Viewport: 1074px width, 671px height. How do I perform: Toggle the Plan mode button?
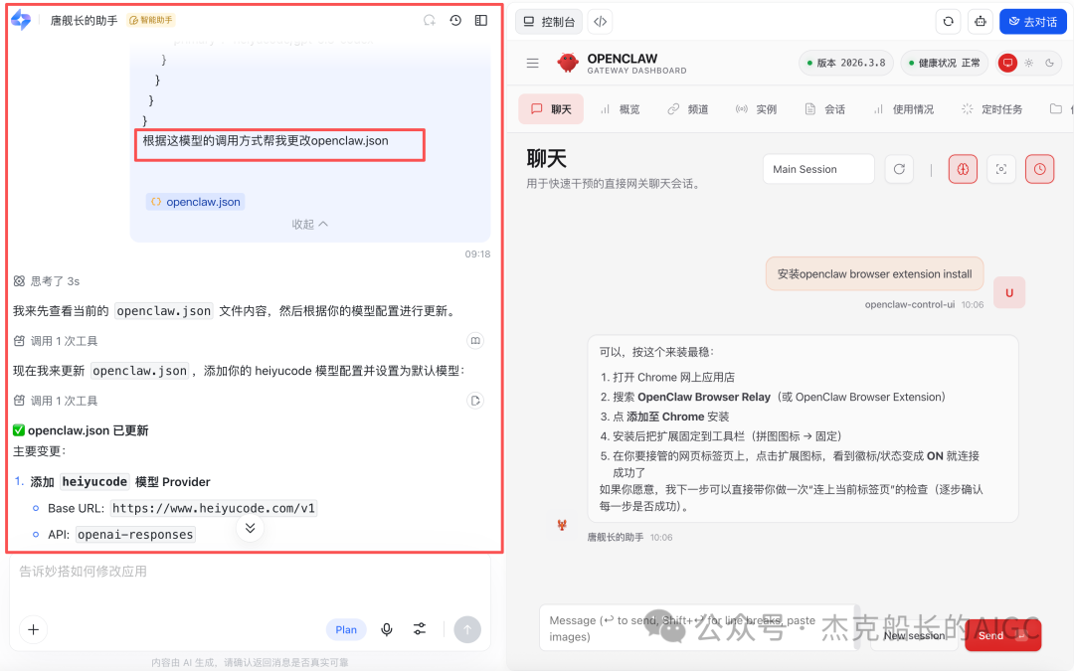(346, 629)
